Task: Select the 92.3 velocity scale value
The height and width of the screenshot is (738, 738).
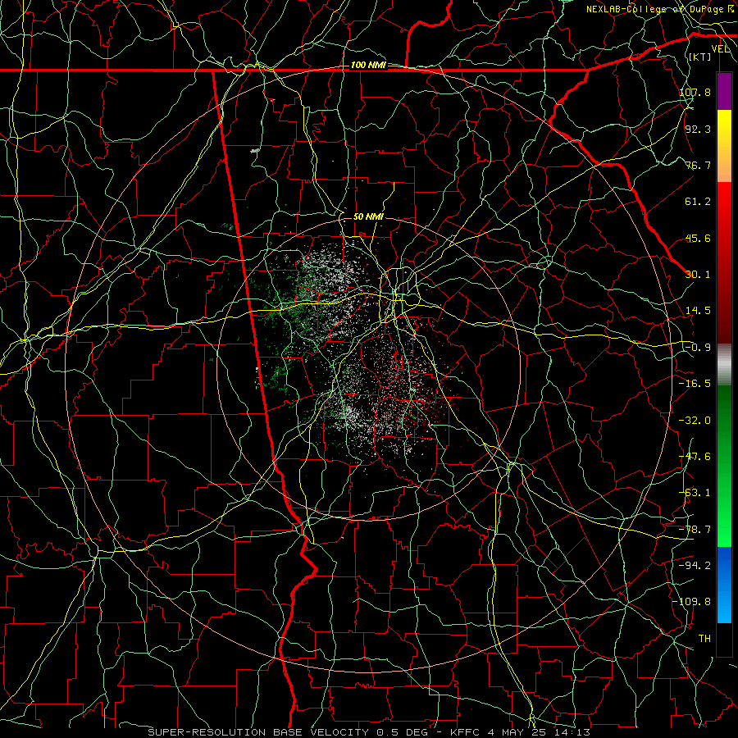Action: [x=698, y=129]
